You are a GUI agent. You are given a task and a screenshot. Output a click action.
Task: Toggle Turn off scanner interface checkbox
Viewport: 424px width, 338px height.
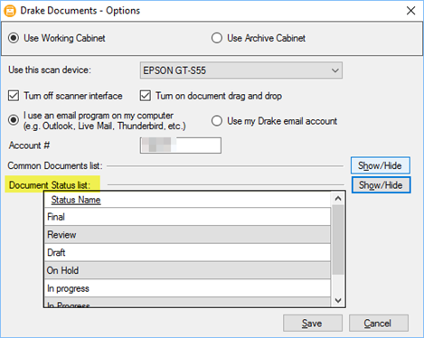click(14, 96)
